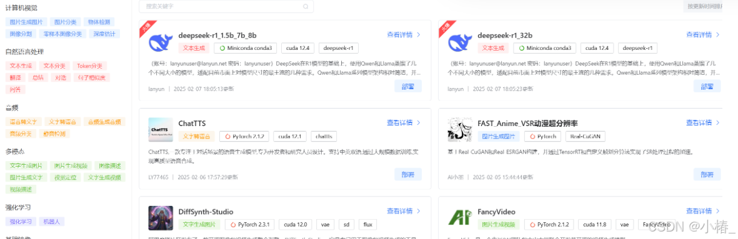This screenshot has height=239, width=738.
Task: Click the cuda 12.1 tag on ChatTTS
Action: [x=290, y=136]
